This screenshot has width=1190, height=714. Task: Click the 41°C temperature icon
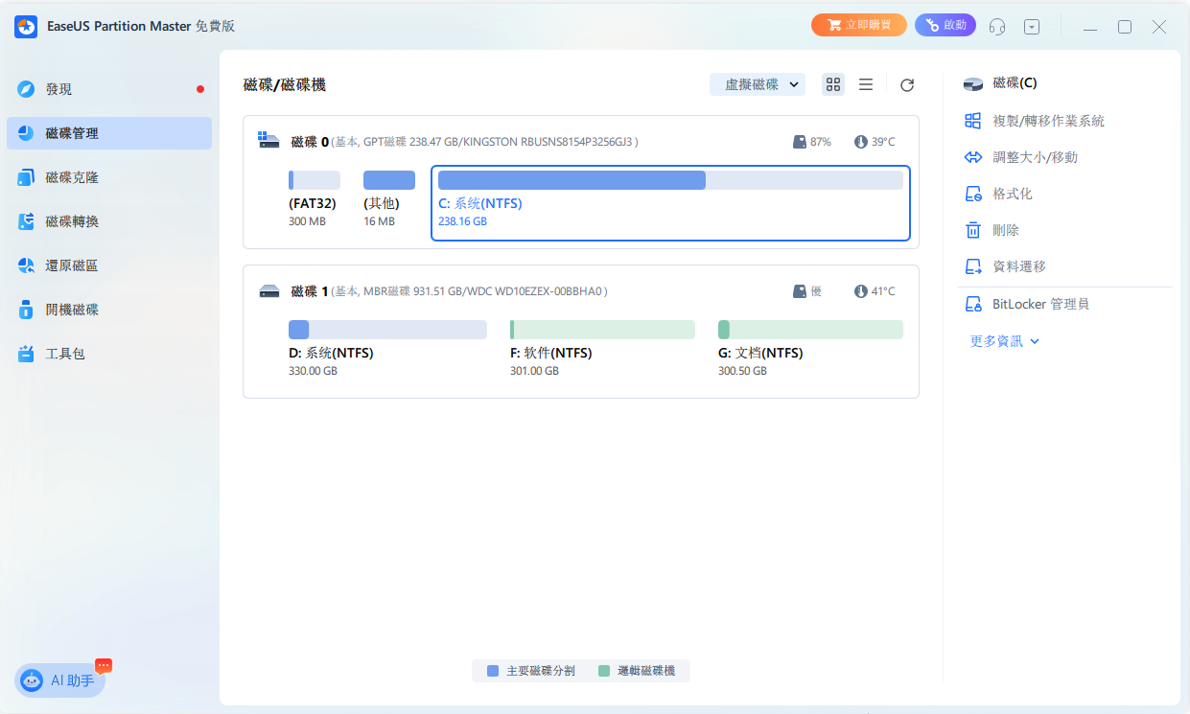point(861,291)
